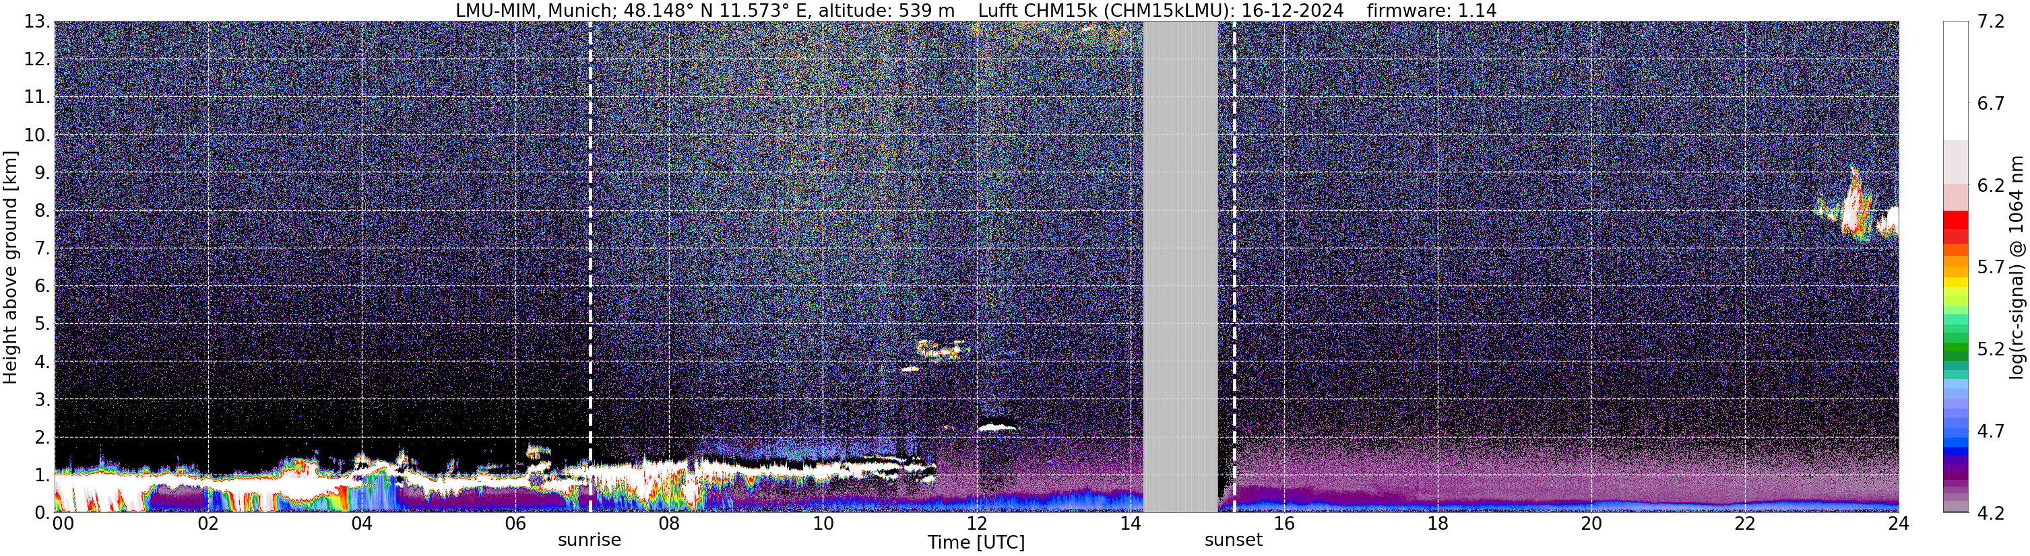The height and width of the screenshot is (556, 2030).
Task: Click the colorbar tick label '6.7'
Action: coord(1991,104)
